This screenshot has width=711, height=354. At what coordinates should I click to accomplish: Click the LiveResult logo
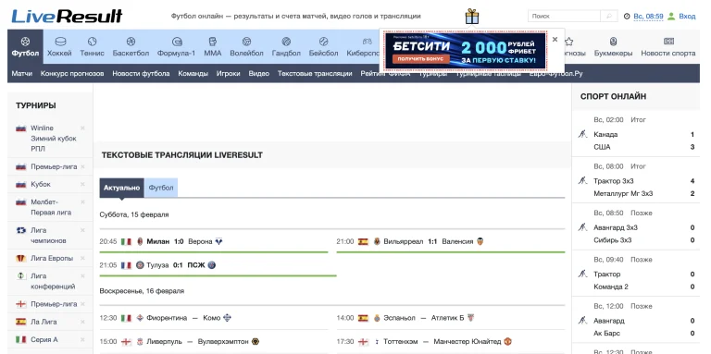(x=67, y=17)
